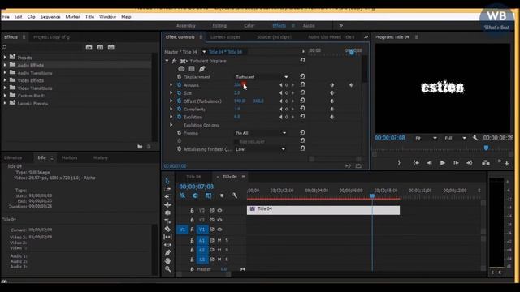This screenshot has width=520, height=292.
Task: Toggle animation stopwatch for Amount
Action: click(x=179, y=85)
